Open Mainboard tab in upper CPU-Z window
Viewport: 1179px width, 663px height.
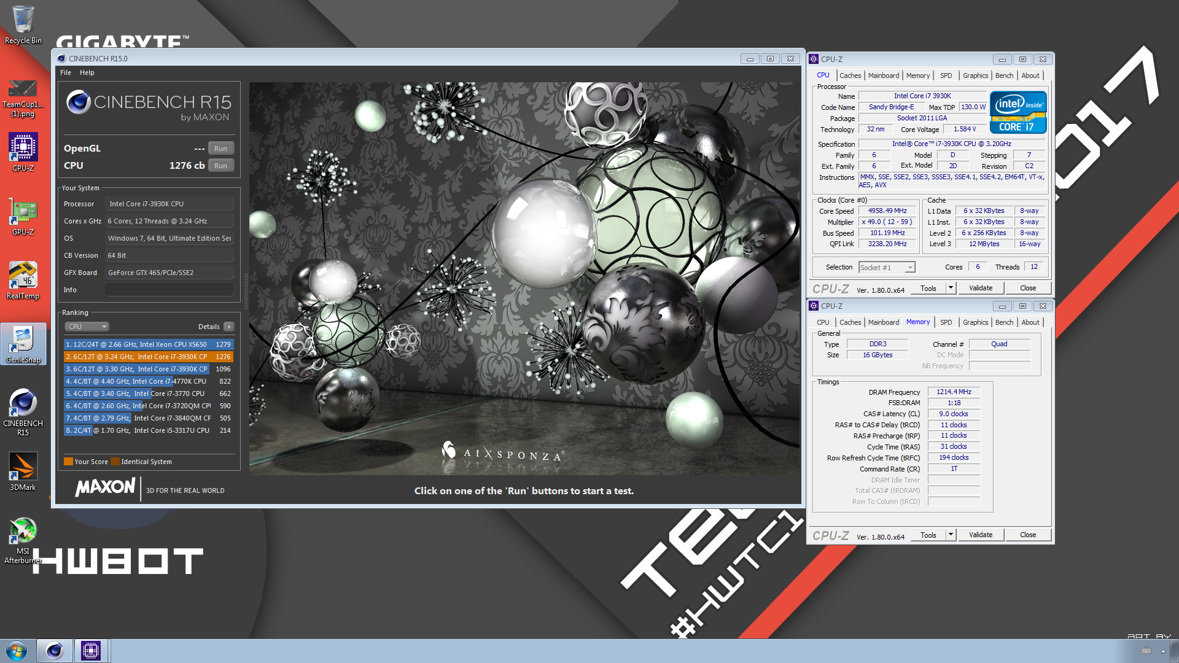click(x=884, y=76)
